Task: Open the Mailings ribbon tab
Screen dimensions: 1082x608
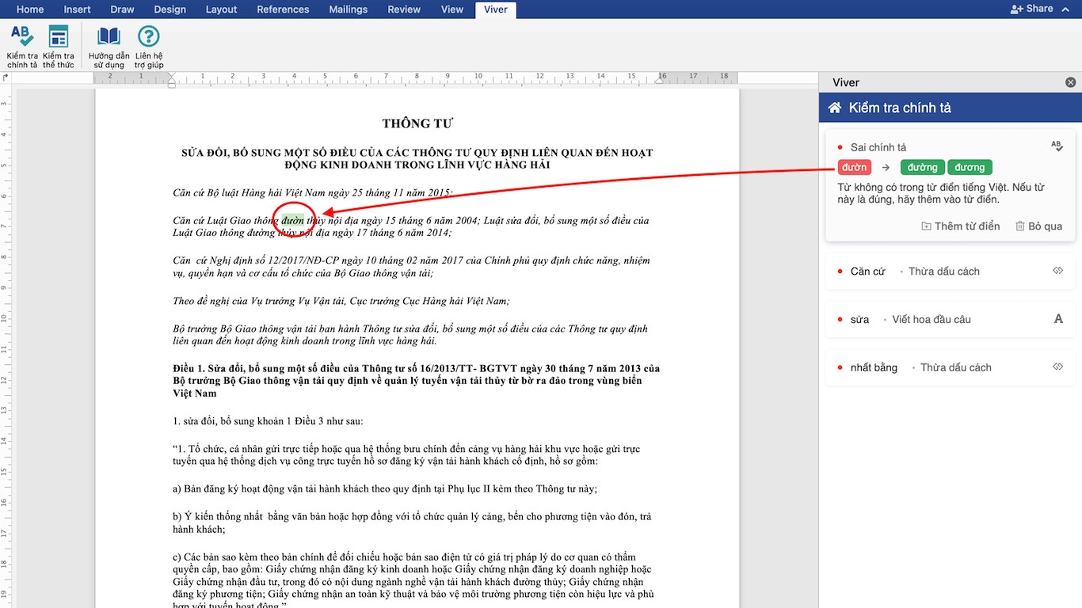Action: pos(348,9)
